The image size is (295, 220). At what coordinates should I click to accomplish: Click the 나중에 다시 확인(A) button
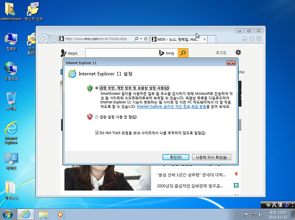point(211,157)
